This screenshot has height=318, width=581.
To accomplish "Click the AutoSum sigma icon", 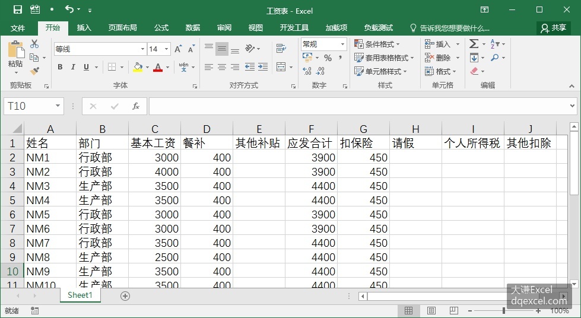I will pos(474,44).
